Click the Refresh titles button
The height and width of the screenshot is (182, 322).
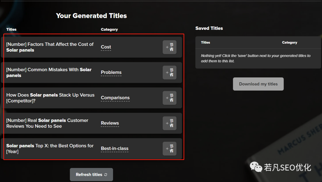(x=92, y=175)
